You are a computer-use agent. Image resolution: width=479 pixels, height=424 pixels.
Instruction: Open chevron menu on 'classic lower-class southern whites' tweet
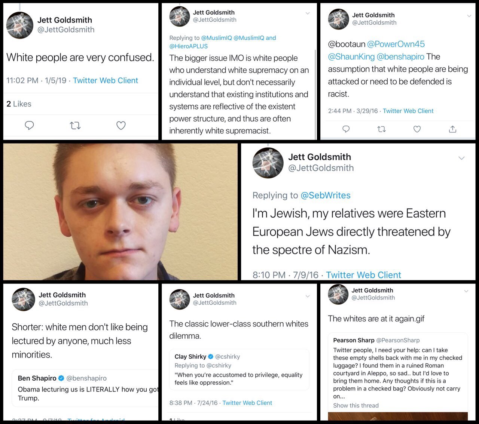pos(308,296)
